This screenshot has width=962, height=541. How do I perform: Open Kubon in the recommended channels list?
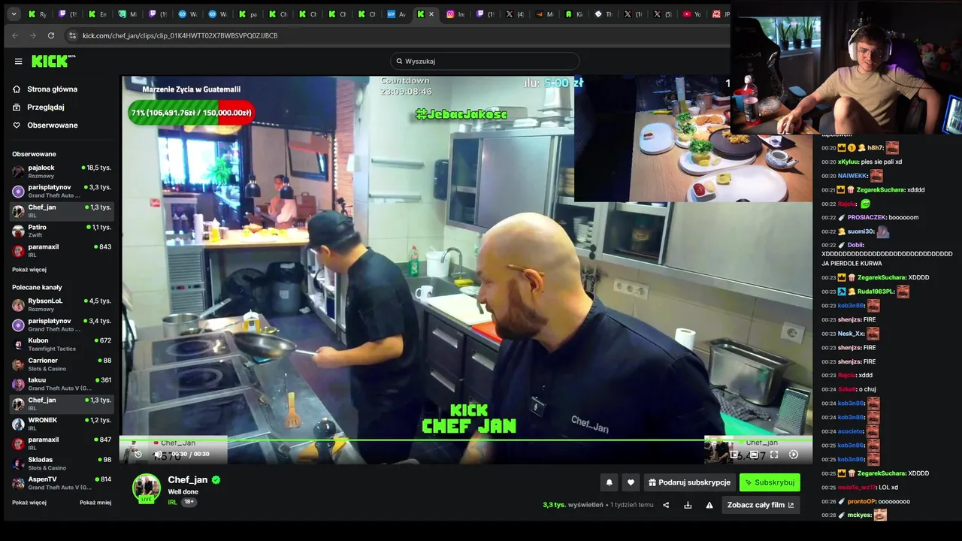[62, 344]
